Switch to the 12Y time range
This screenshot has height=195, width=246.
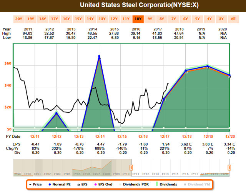point(114,19)
